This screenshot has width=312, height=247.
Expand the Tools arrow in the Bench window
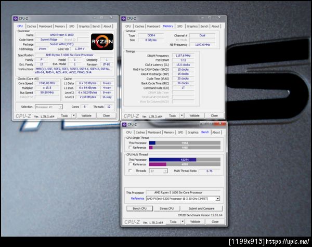pyautogui.click(x=183, y=222)
